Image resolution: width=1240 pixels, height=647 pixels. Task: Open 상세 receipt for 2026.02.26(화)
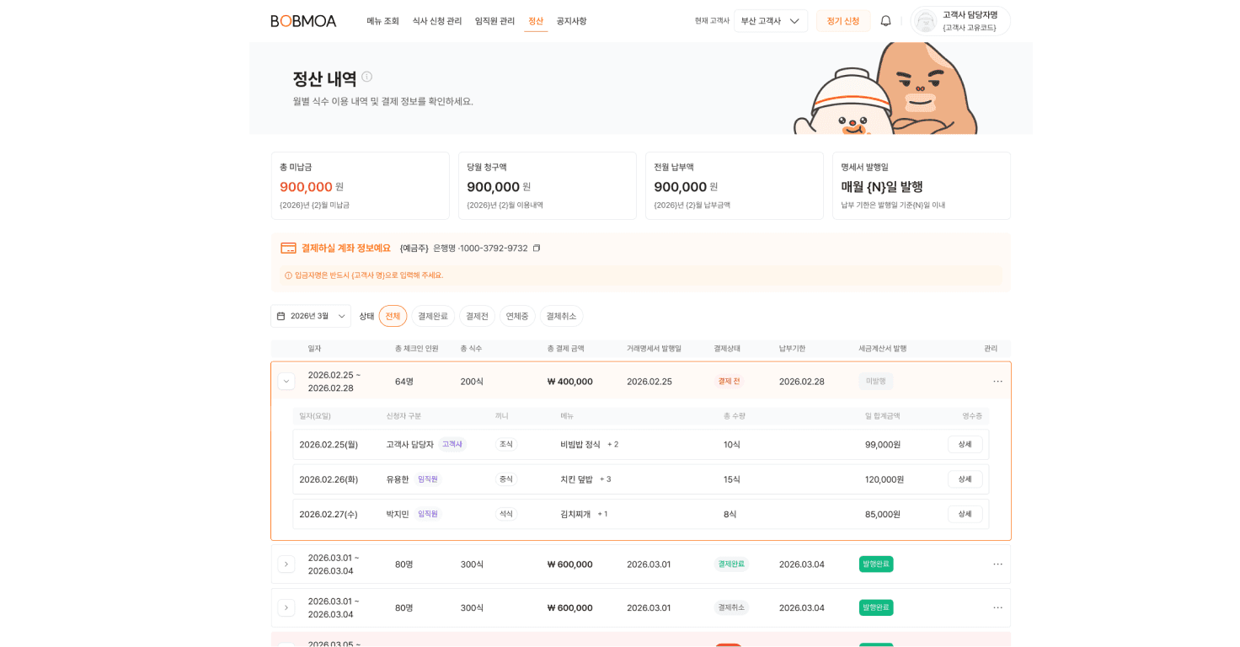pyautogui.click(x=965, y=479)
